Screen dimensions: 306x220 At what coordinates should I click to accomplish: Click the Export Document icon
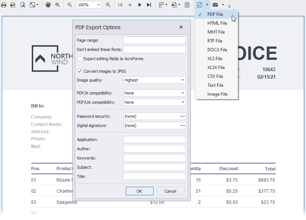199,5
